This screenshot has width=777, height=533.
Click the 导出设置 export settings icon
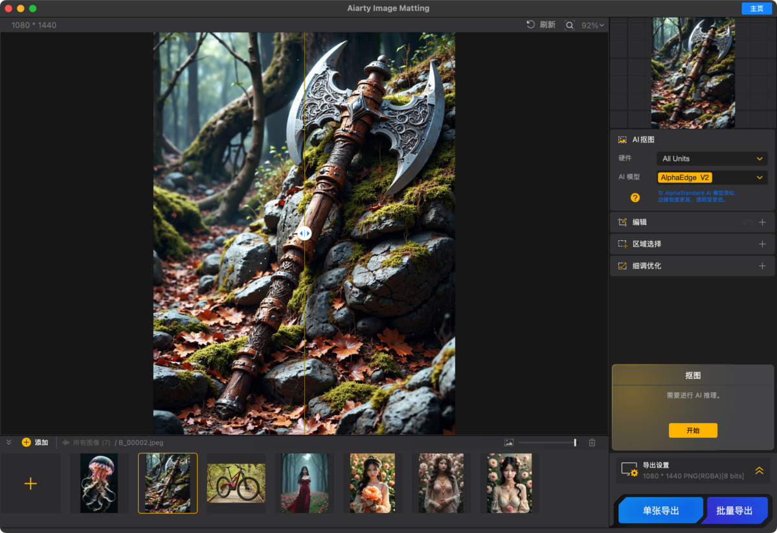coord(629,470)
